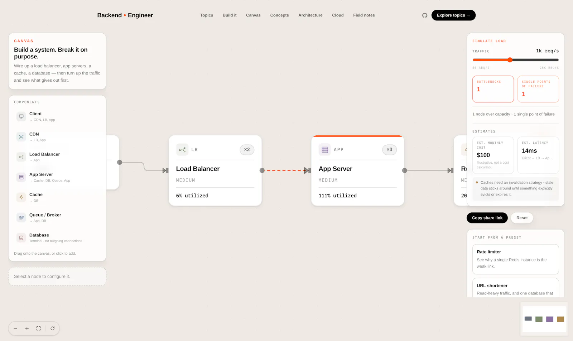Click the Client component monitor icon
Image resolution: width=573 pixels, height=341 pixels.
coord(21,116)
